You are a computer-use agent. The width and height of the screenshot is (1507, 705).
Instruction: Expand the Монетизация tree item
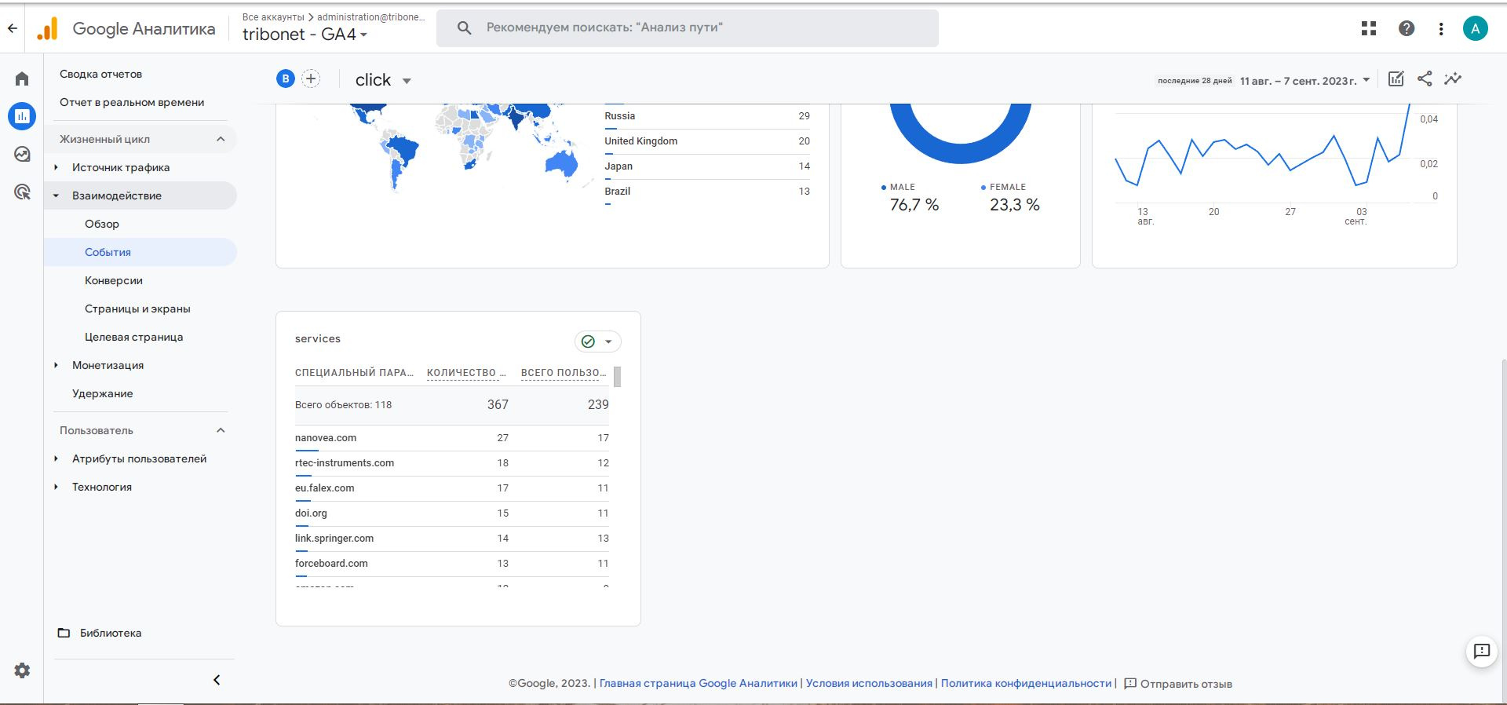(56, 365)
